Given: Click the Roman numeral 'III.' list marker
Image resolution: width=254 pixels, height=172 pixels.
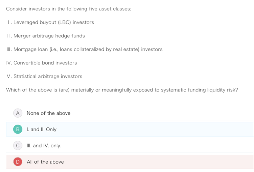Looking at the screenshot, I should [9, 49].
